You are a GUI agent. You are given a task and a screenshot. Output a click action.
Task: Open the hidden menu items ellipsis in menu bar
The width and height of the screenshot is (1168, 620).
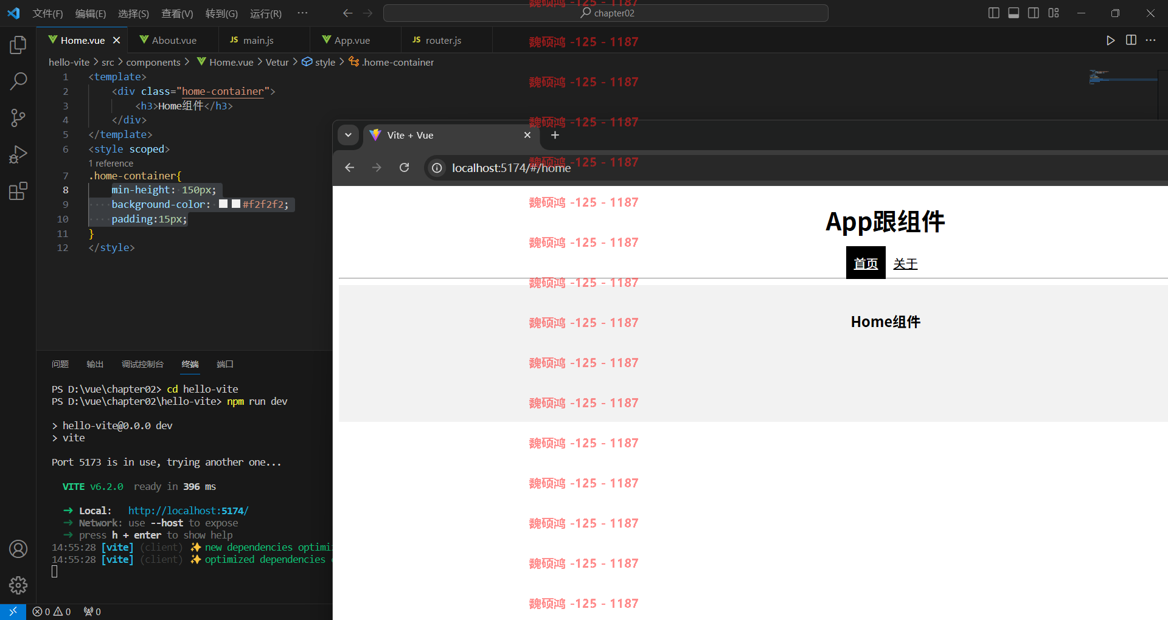[x=302, y=13]
